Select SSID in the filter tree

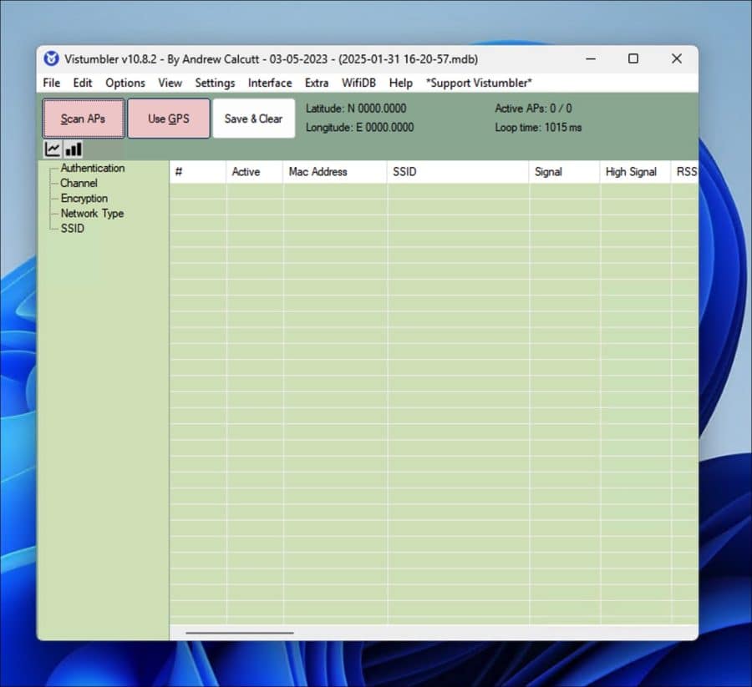click(x=71, y=228)
